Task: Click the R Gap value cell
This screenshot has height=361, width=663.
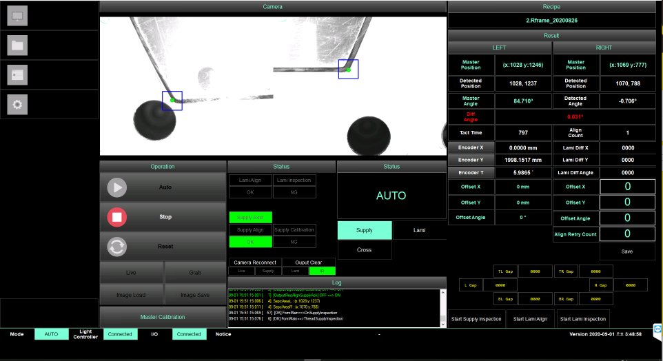Action: point(631,285)
